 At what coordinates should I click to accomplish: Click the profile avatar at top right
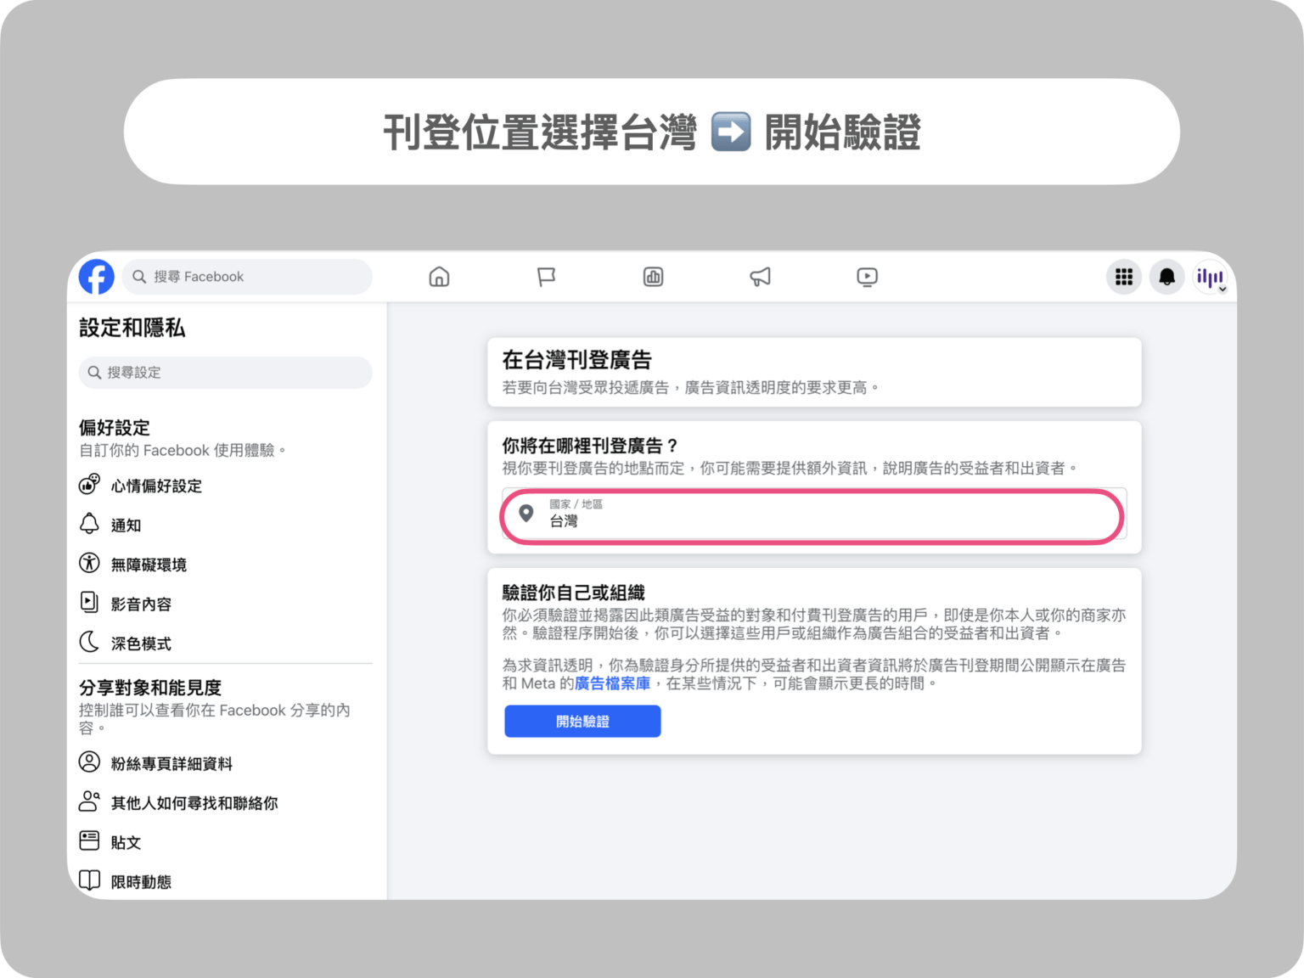click(x=1209, y=277)
